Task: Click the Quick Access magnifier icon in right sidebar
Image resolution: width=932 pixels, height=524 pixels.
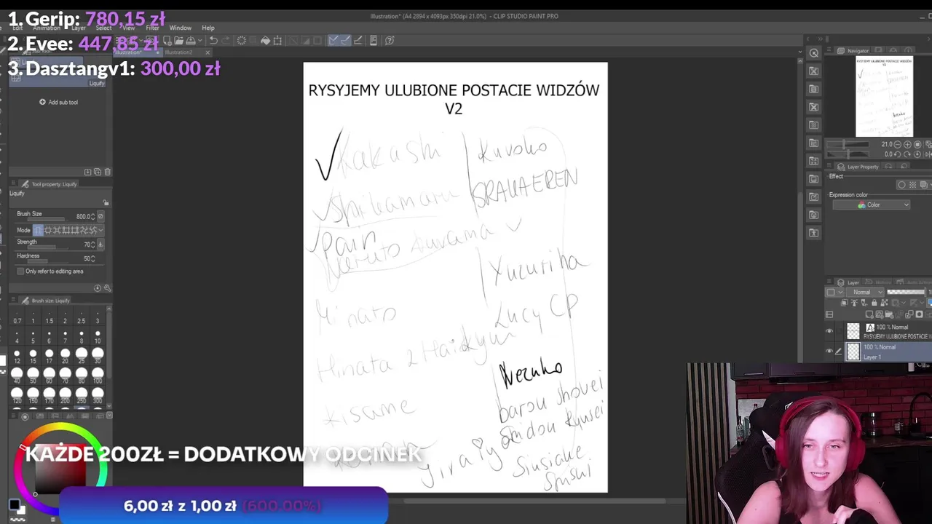Action: (813, 53)
